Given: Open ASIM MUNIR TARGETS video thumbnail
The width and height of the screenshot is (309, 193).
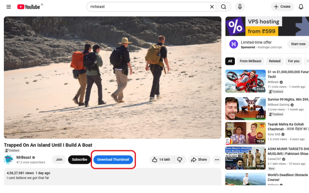Looking at the screenshot, I should pos(245,158).
